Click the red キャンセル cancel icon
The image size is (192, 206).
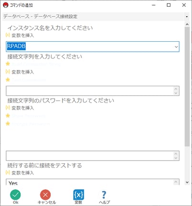45,195
